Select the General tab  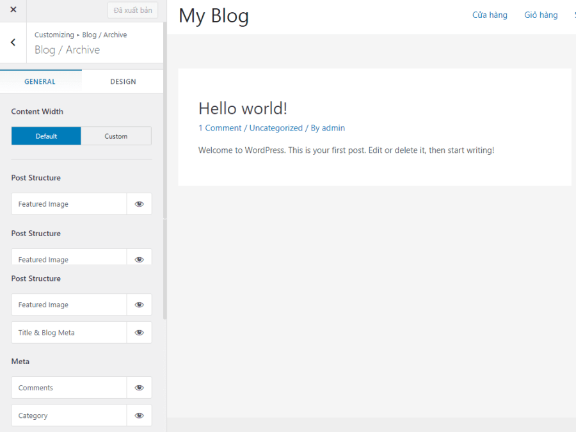(40, 81)
